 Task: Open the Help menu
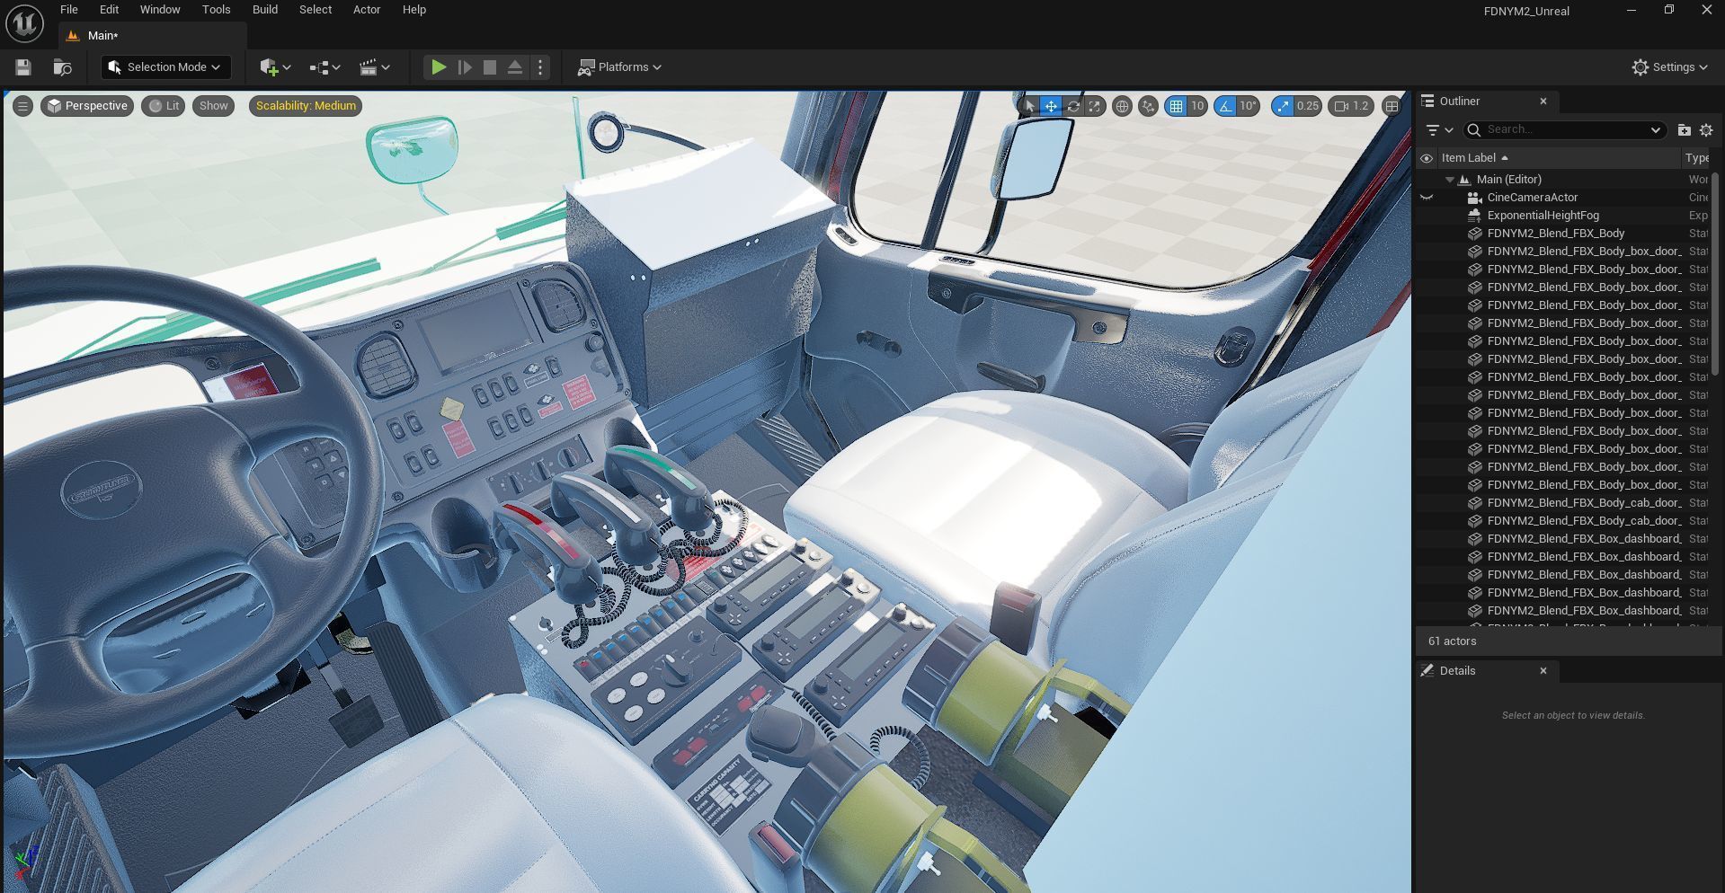point(414,10)
